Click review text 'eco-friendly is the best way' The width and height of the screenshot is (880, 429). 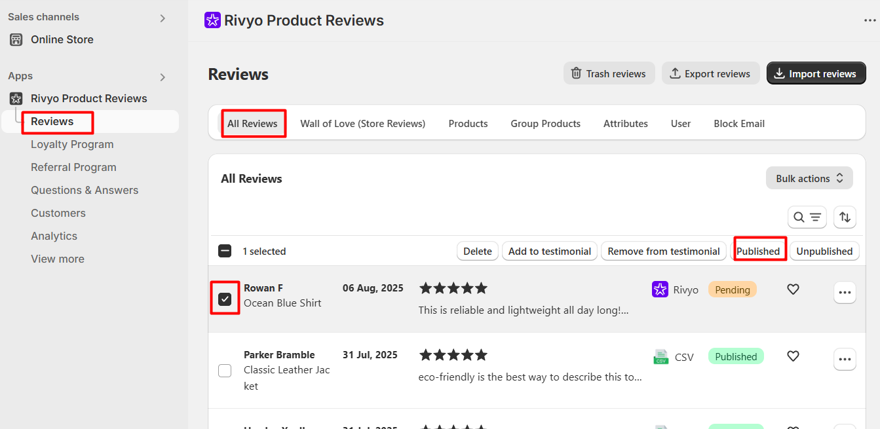coord(531,377)
